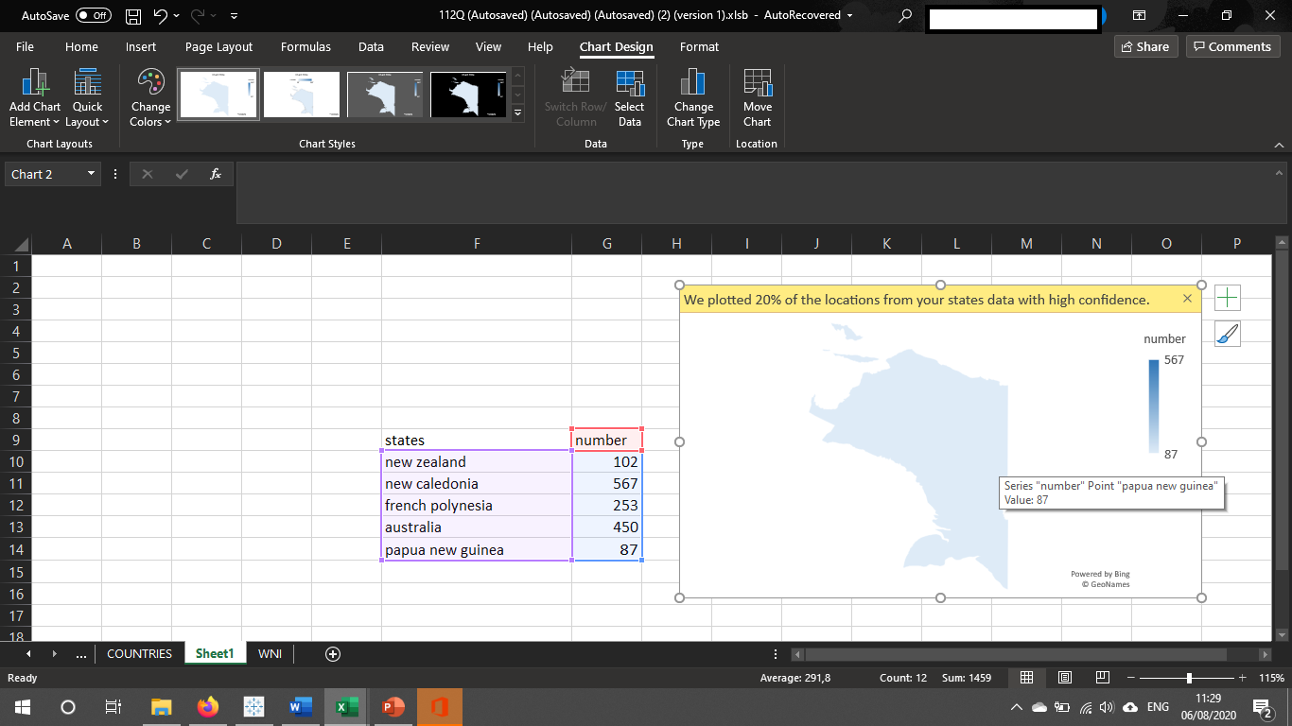Select cell containing 'french polynesia'

point(477,506)
